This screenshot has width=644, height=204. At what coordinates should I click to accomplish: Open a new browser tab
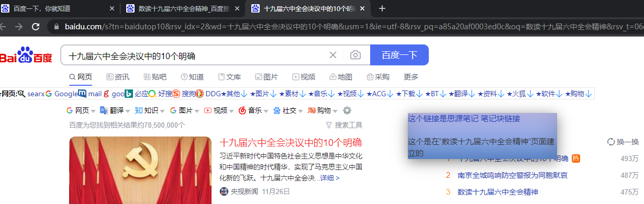click(382, 8)
